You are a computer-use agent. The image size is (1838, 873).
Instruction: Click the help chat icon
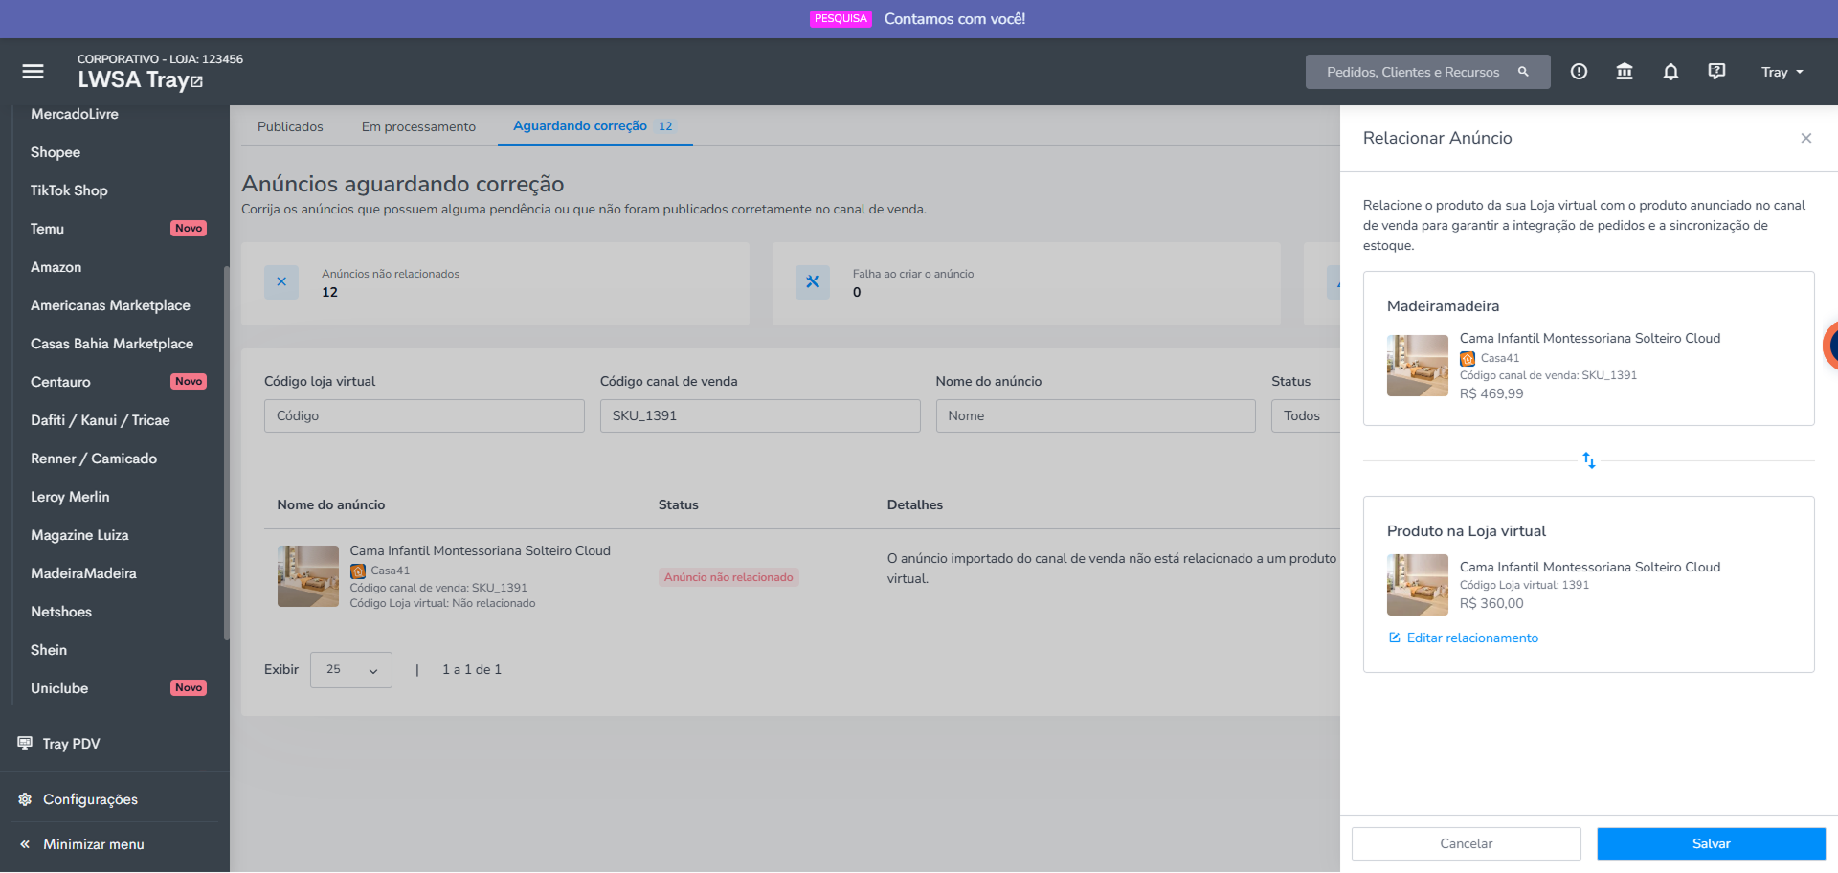(x=1716, y=72)
